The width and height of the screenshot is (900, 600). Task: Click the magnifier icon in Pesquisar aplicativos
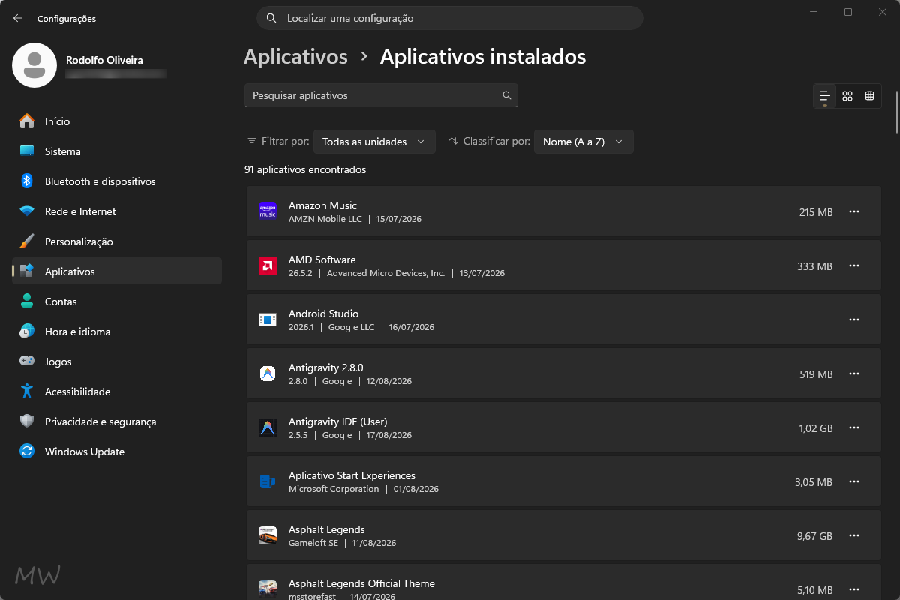pyautogui.click(x=507, y=95)
